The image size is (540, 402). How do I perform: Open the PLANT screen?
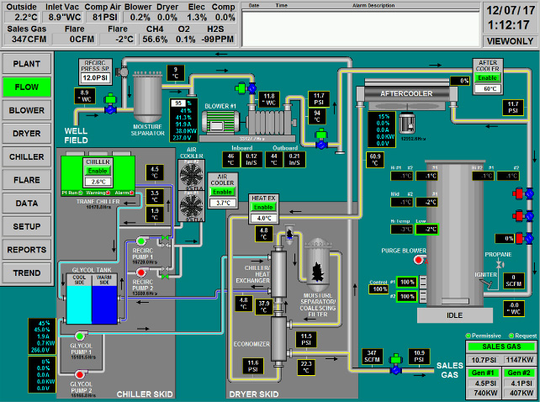pos(27,64)
